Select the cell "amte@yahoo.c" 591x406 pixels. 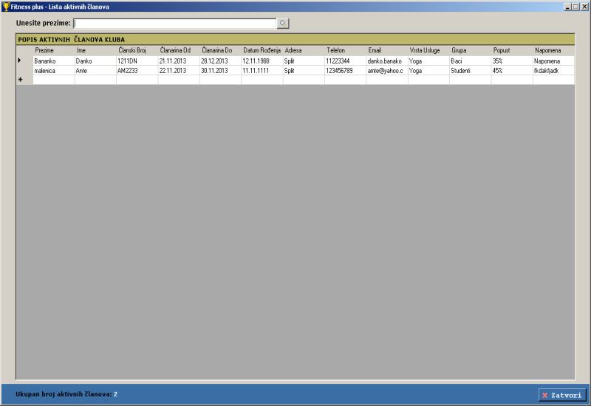point(387,70)
